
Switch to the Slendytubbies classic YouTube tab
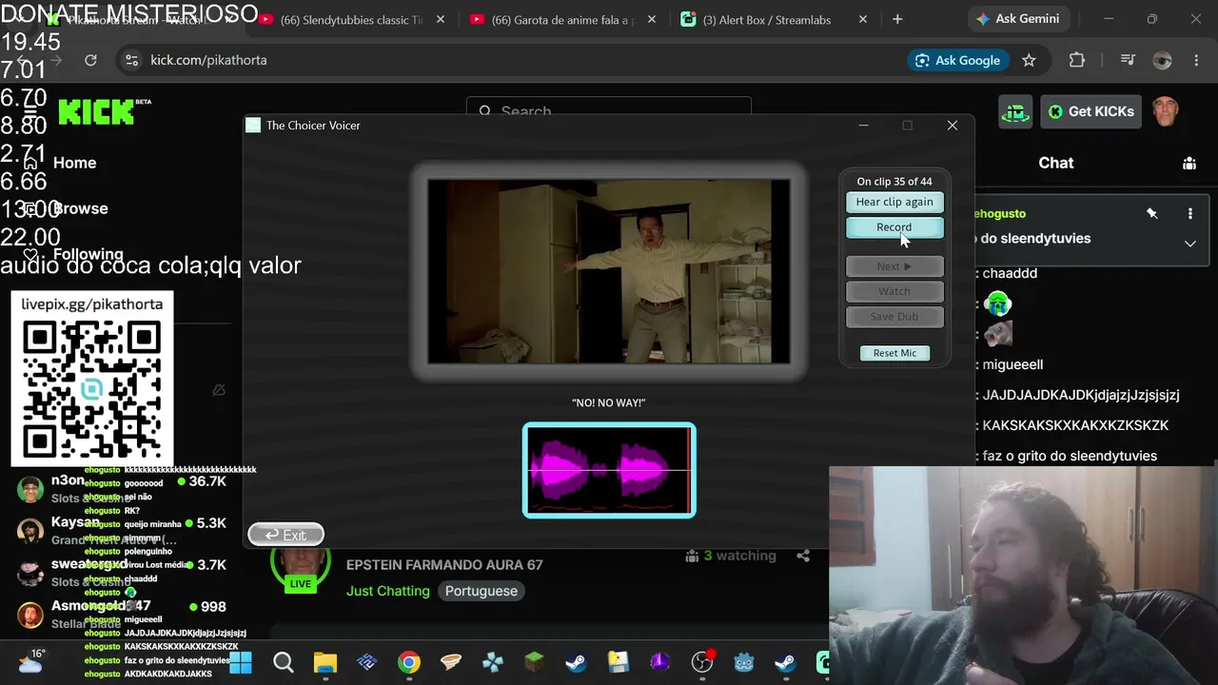pyautogui.click(x=352, y=20)
